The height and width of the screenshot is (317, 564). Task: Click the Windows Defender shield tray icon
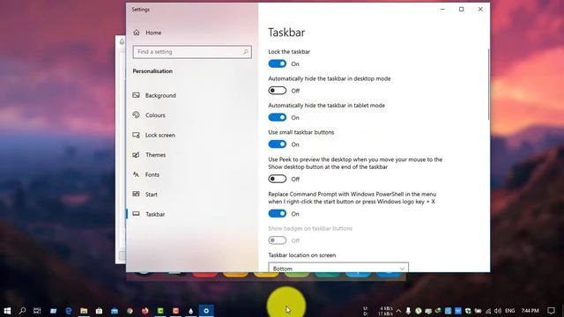(468, 311)
